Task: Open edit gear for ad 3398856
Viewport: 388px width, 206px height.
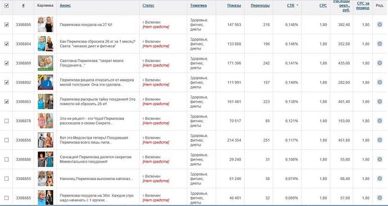Action: click(x=380, y=140)
